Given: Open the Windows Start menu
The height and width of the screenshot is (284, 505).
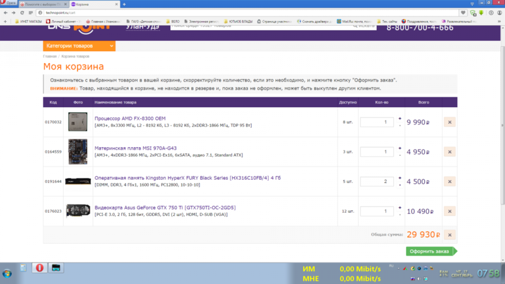Looking at the screenshot, I should click(6, 274).
